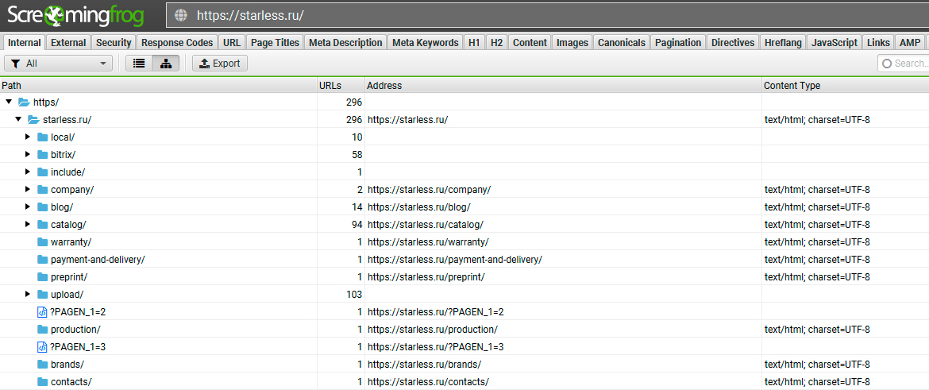The image size is (929, 390).
Task: Click the contacts/ folder icon
Action: 43,382
